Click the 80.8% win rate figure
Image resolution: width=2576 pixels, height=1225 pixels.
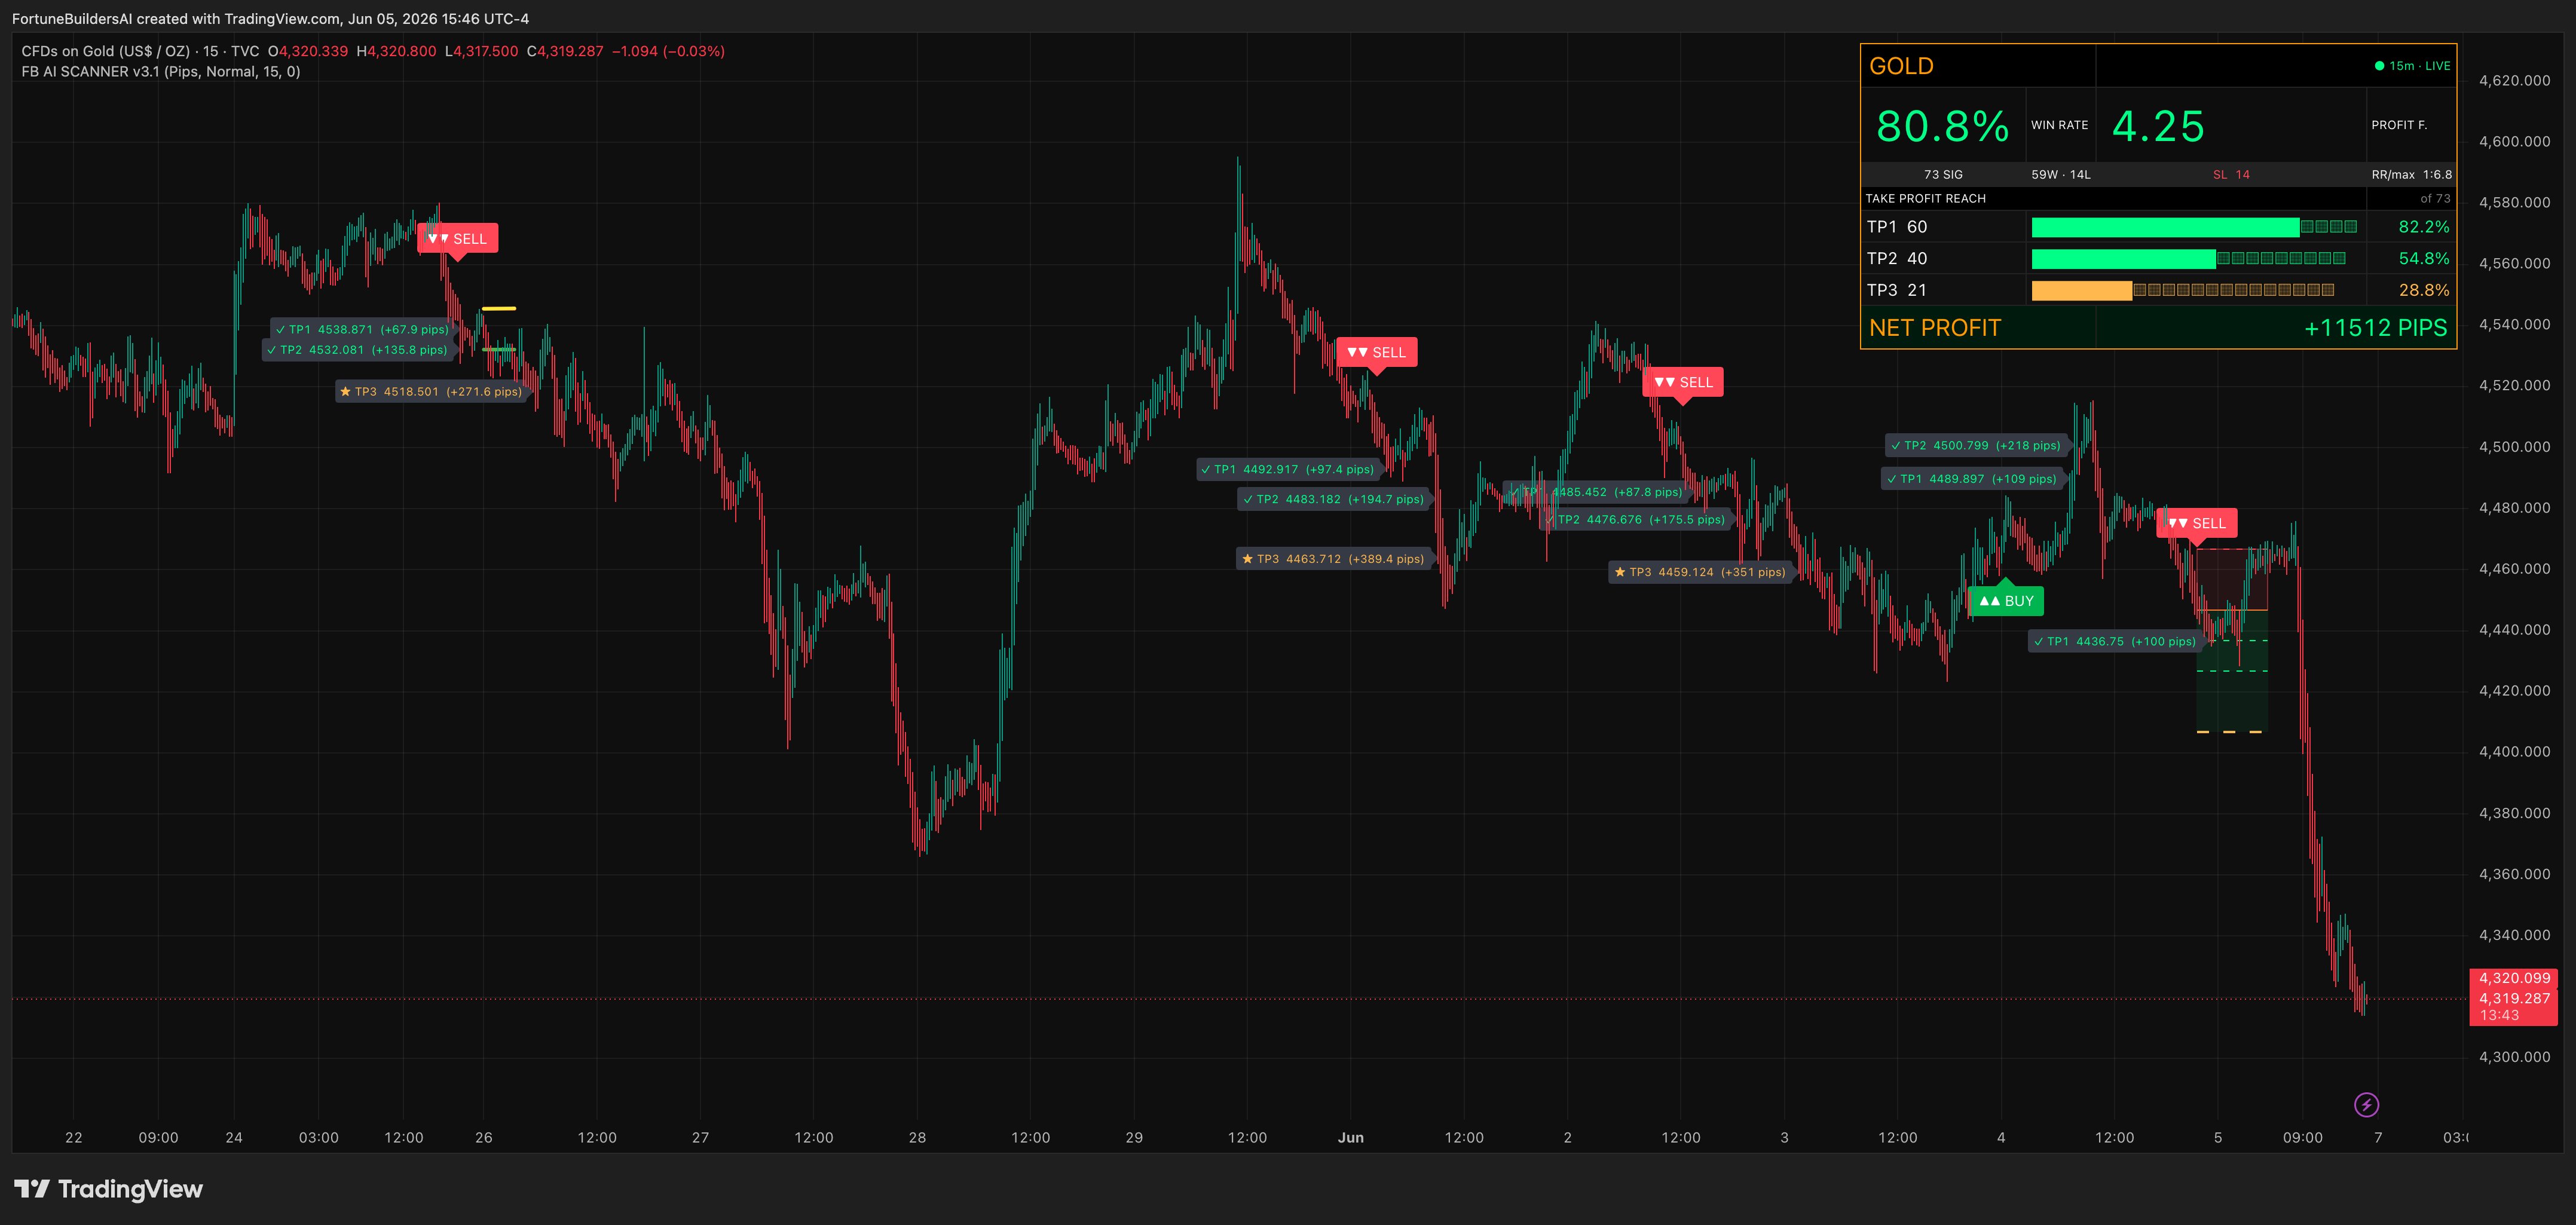pyautogui.click(x=1942, y=127)
